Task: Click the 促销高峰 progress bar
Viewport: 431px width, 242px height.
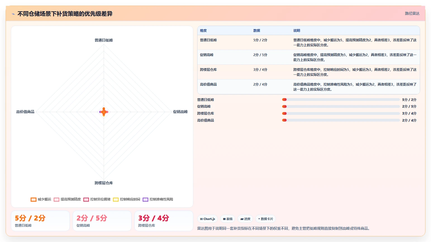Action: tap(341, 107)
